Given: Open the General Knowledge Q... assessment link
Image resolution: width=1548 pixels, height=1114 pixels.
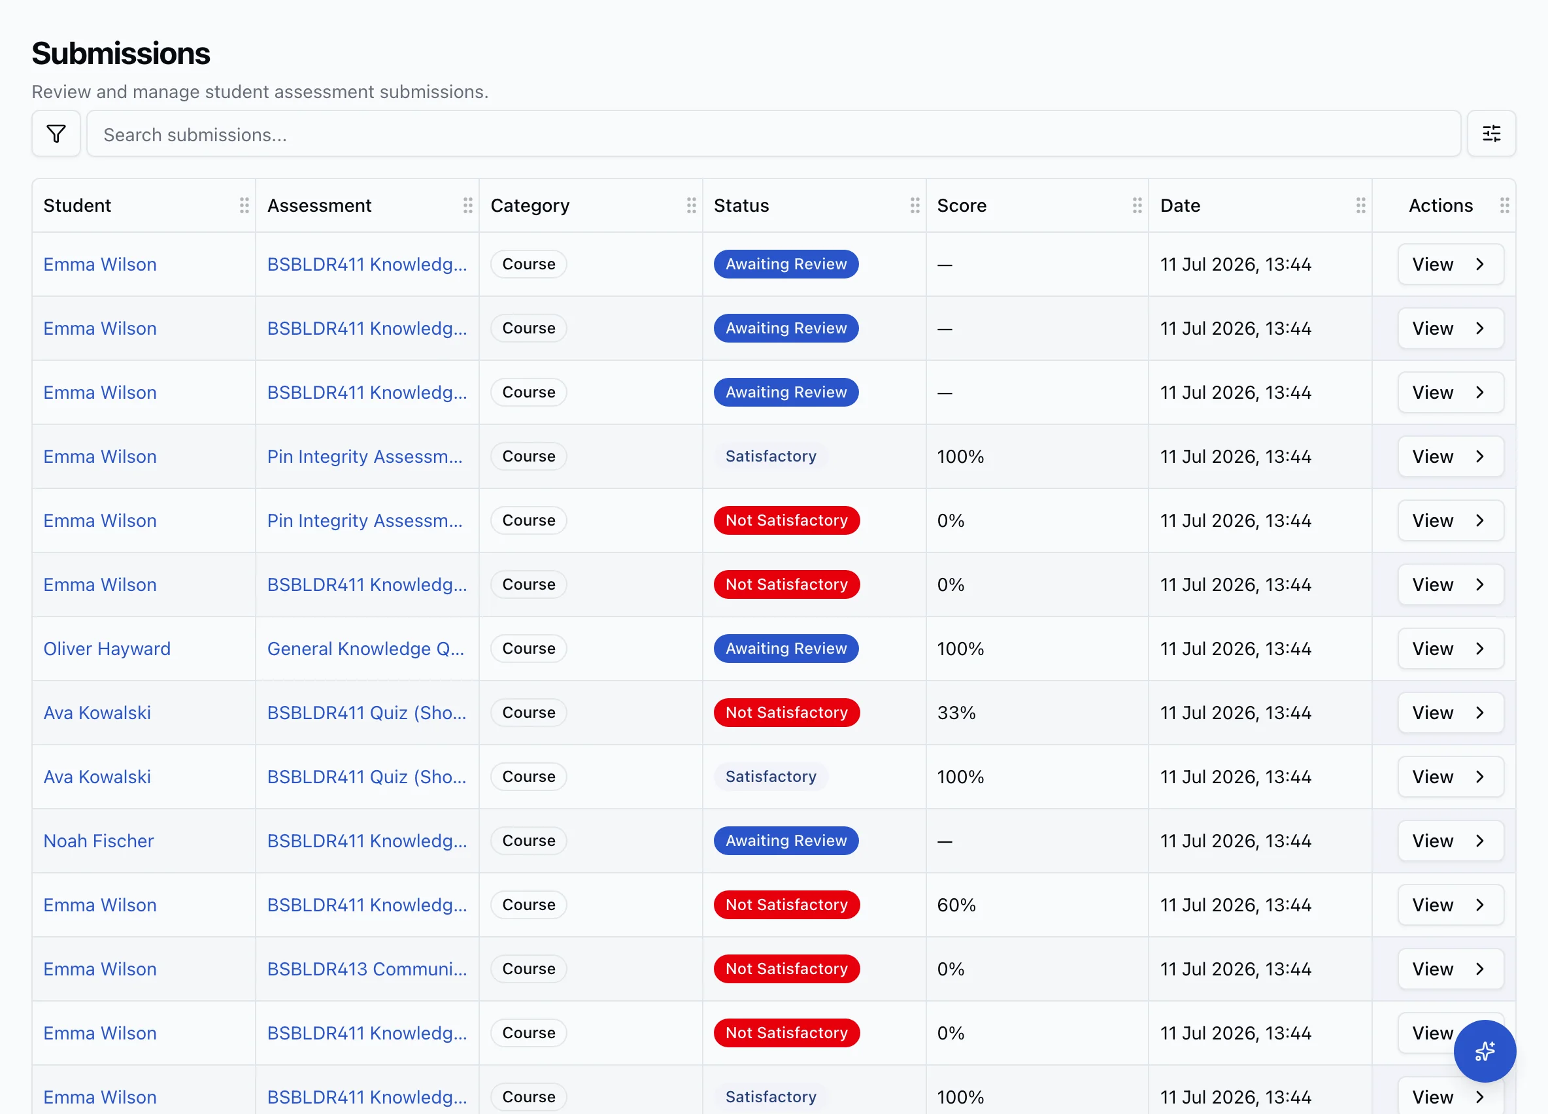Looking at the screenshot, I should pos(365,649).
